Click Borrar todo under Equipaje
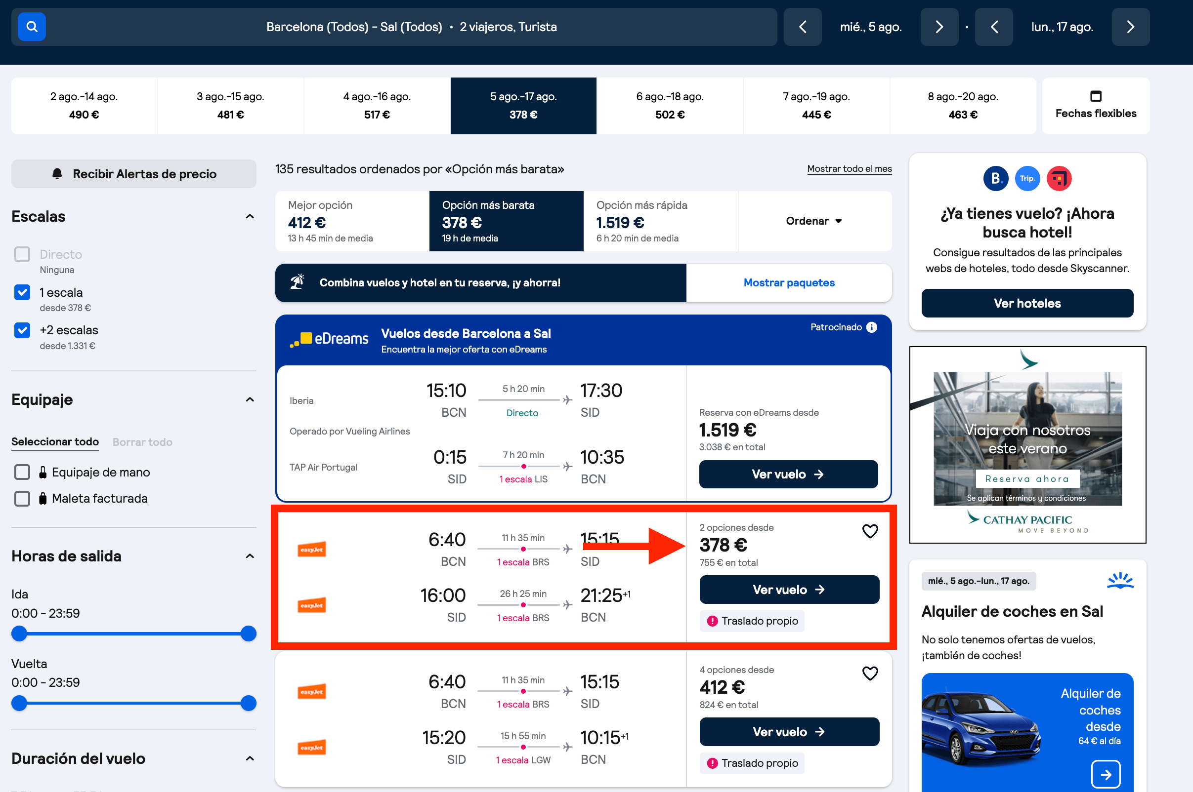 142,442
